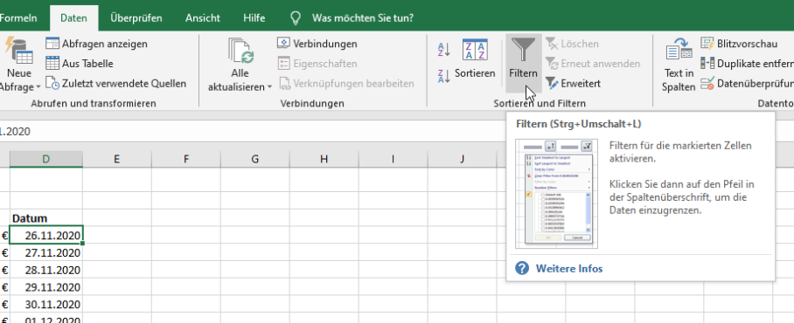Image resolution: width=794 pixels, height=323 pixels.
Task: Open the Formeln ribbon tab
Action: click(x=18, y=17)
